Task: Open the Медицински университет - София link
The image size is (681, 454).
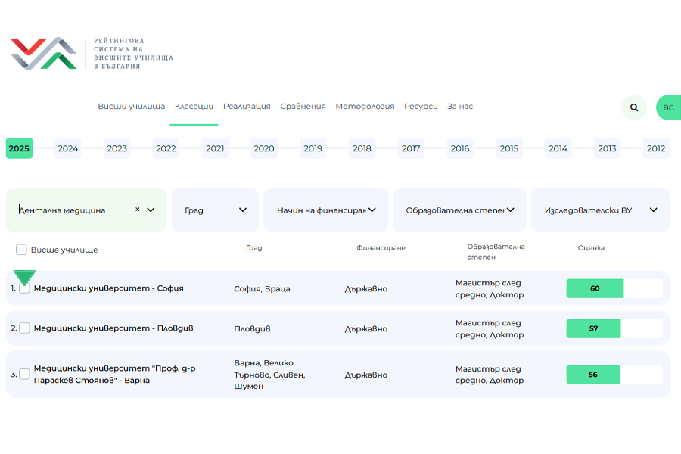Action: [x=108, y=288]
